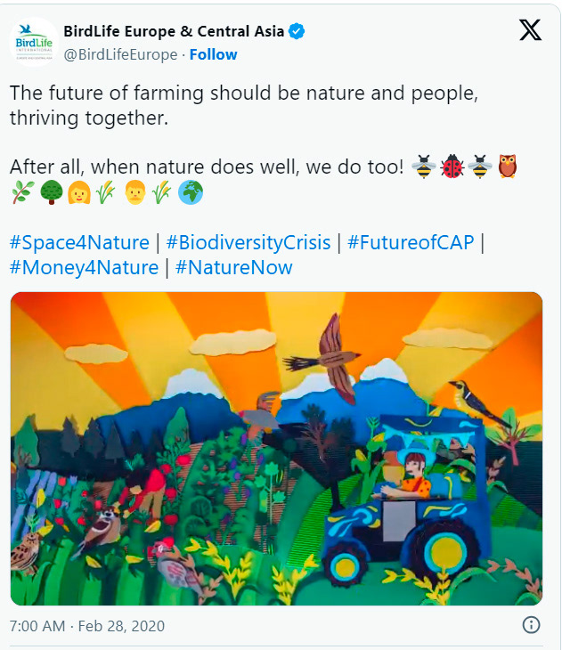Click the green tree emoji
The image size is (562, 650).
pyautogui.click(x=52, y=192)
